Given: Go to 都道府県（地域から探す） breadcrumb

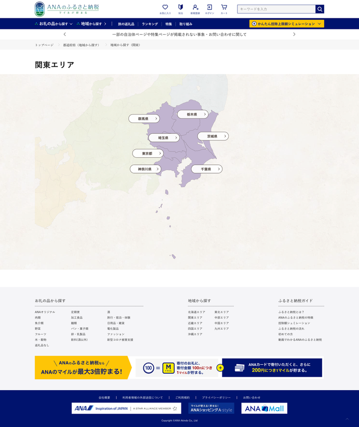Looking at the screenshot, I should click(82, 45).
